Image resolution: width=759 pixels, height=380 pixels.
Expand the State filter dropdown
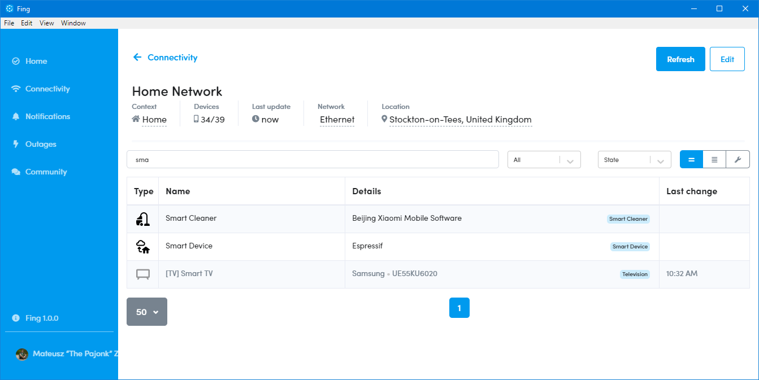tap(634, 159)
